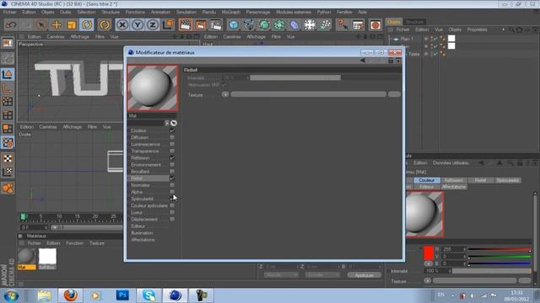Viewport: 540px width, 303px height.
Task: Open Fonction menu in Matériaux panel
Action: tap(74, 243)
